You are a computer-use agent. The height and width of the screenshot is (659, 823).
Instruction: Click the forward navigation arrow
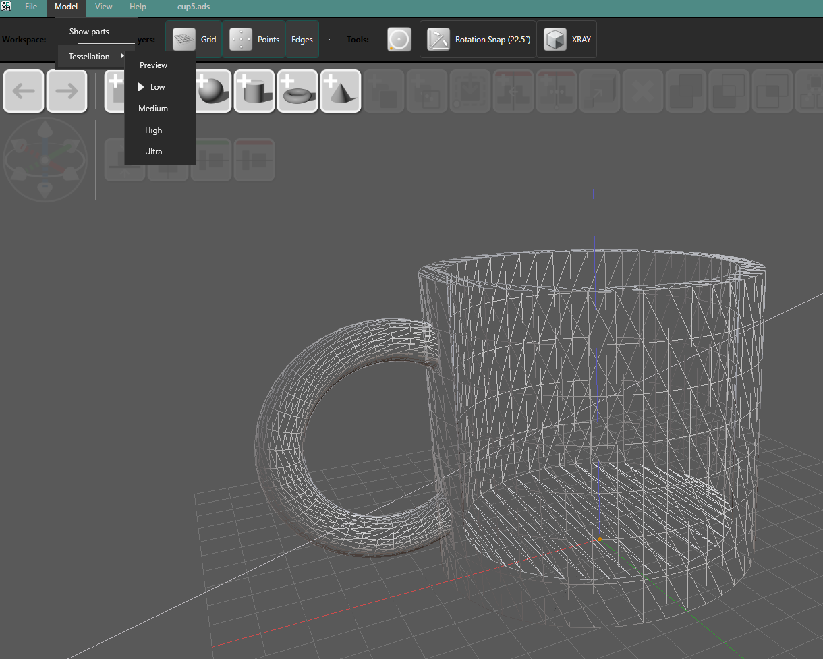pos(67,91)
